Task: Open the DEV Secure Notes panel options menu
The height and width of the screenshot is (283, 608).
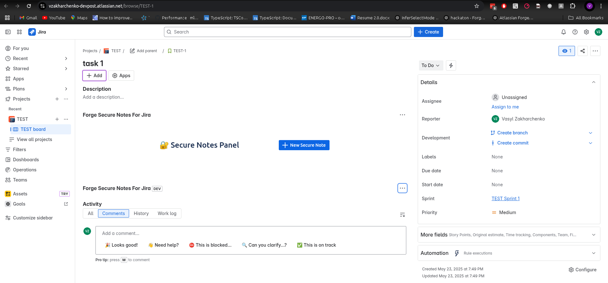Action: (402, 188)
